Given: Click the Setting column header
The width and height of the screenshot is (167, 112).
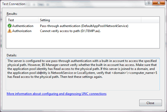Looking at the screenshot, I should 45,20.
